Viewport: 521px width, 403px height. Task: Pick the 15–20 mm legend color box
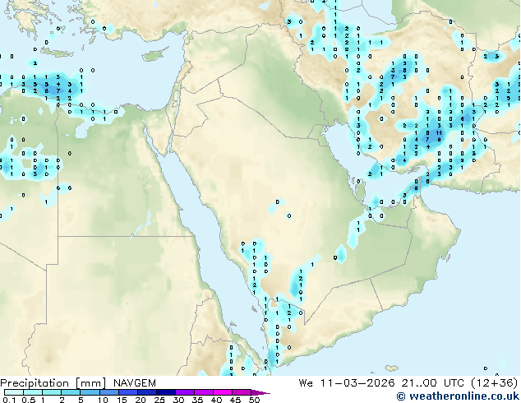128,392
